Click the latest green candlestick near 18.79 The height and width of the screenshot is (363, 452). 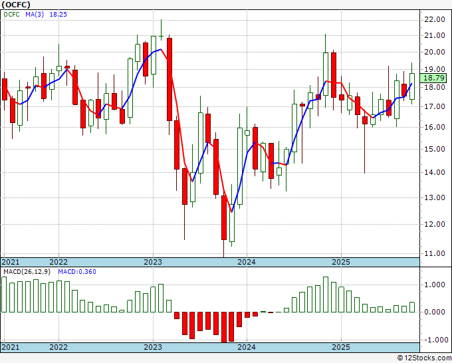point(412,86)
